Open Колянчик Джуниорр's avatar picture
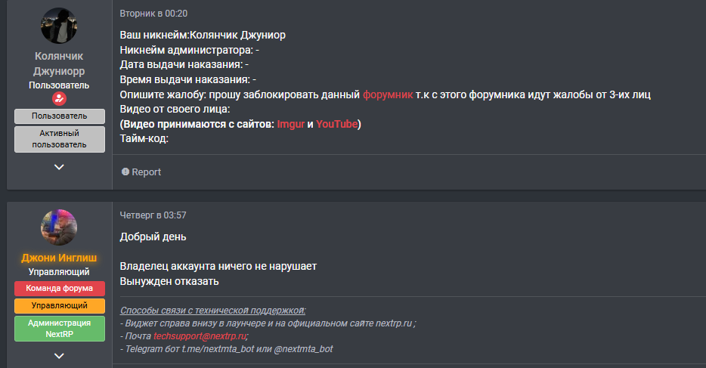Image resolution: width=706 pixels, height=368 pixels. (59, 26)
